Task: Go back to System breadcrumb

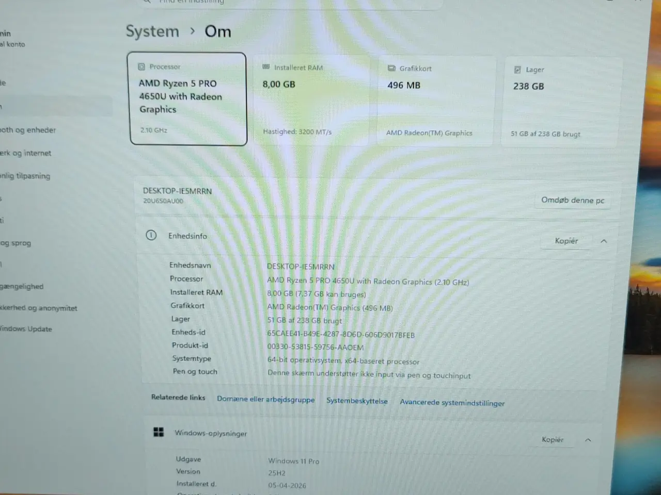Action: (152, 31)
